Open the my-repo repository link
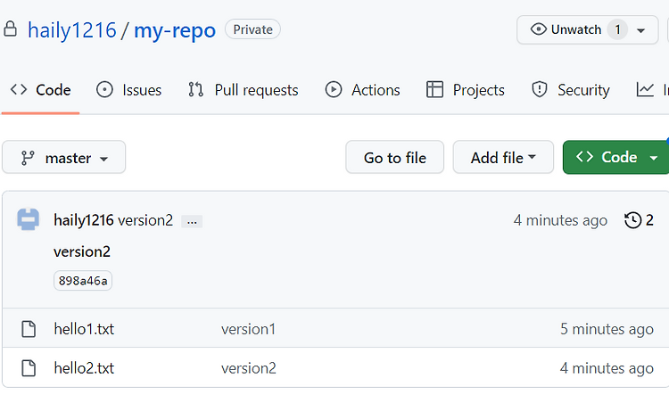This screenshot has width=669, height=403. click(175, 30)
